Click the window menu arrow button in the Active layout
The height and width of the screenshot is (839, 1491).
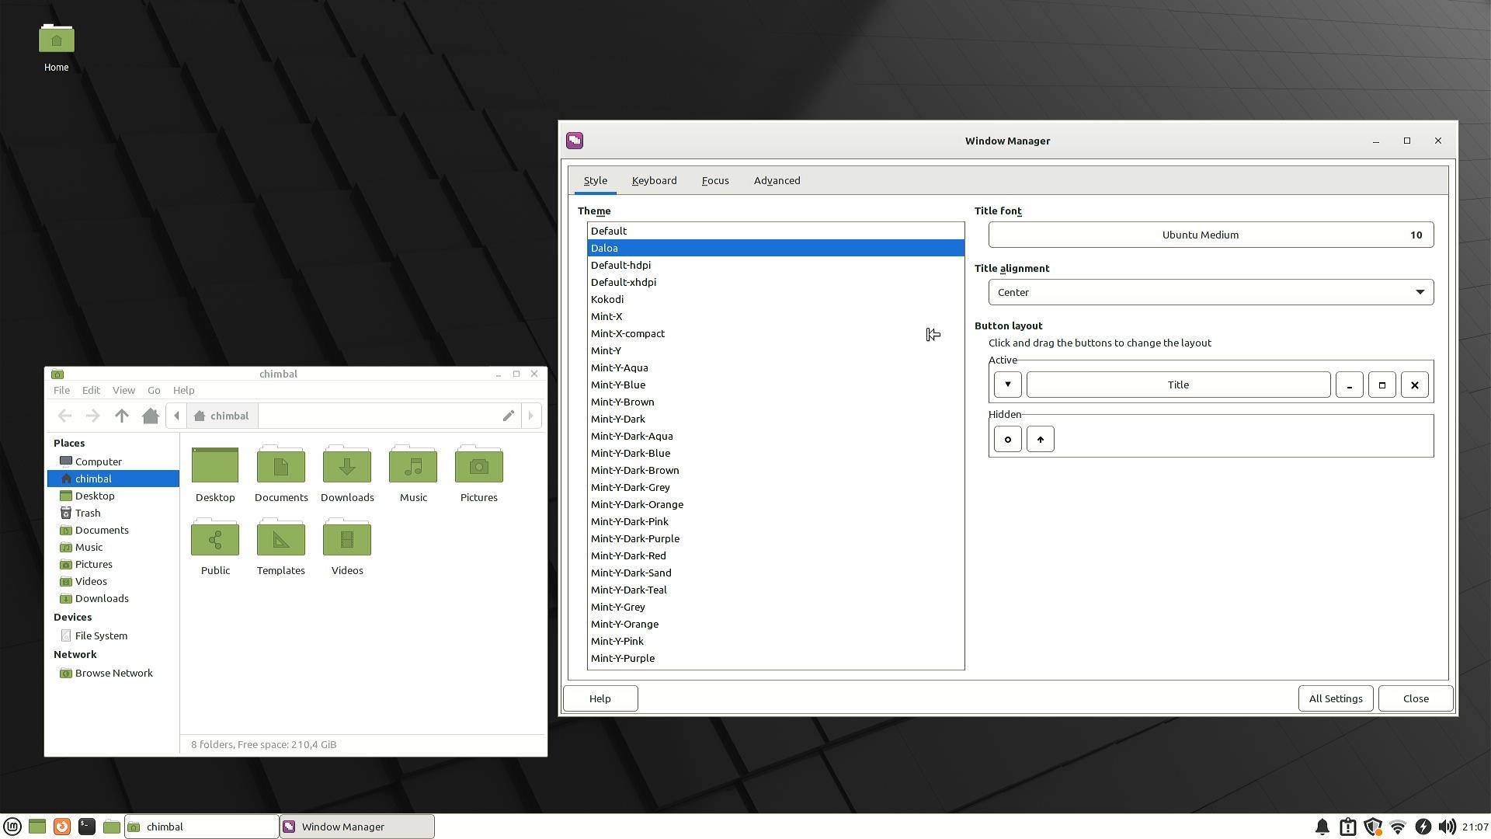click(x=1007, y=385)
